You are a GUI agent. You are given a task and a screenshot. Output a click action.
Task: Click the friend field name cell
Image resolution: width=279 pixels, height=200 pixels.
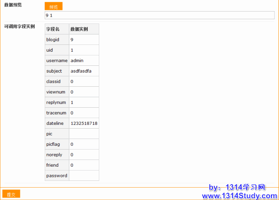click(57, 165)
